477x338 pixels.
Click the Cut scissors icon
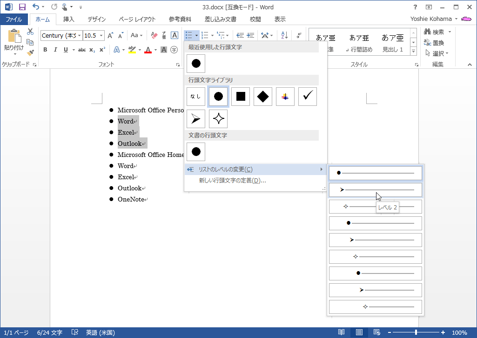click(x=30, y=31)
